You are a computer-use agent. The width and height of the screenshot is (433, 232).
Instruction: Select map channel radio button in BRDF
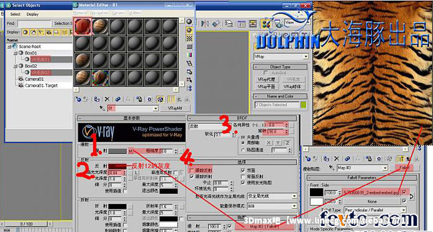pyautogui.click(x=243, y=150)
